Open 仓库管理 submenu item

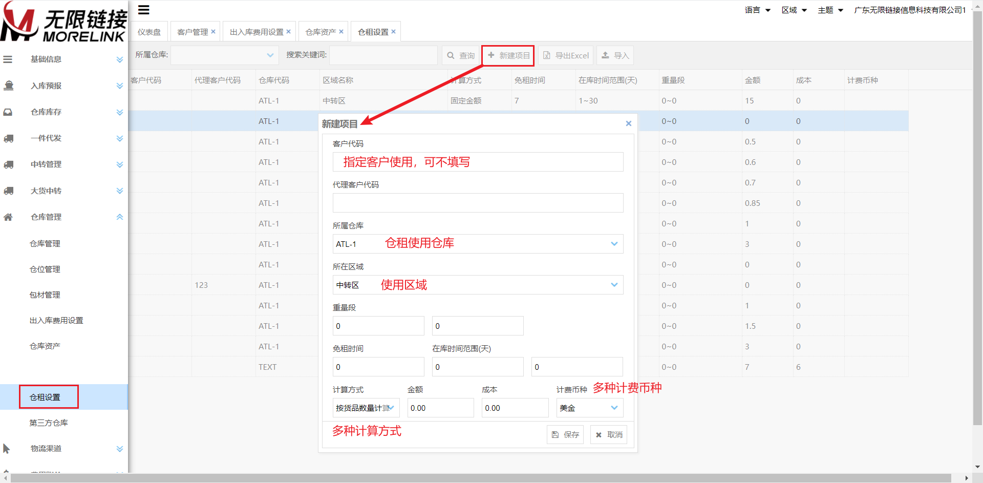(45, 243)
